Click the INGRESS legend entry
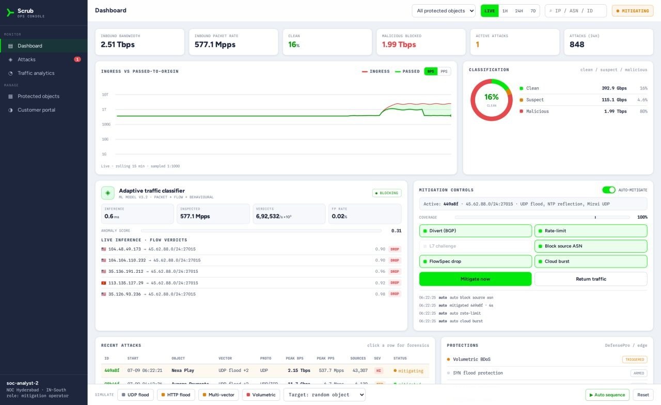661x405 pixels. 376,71
